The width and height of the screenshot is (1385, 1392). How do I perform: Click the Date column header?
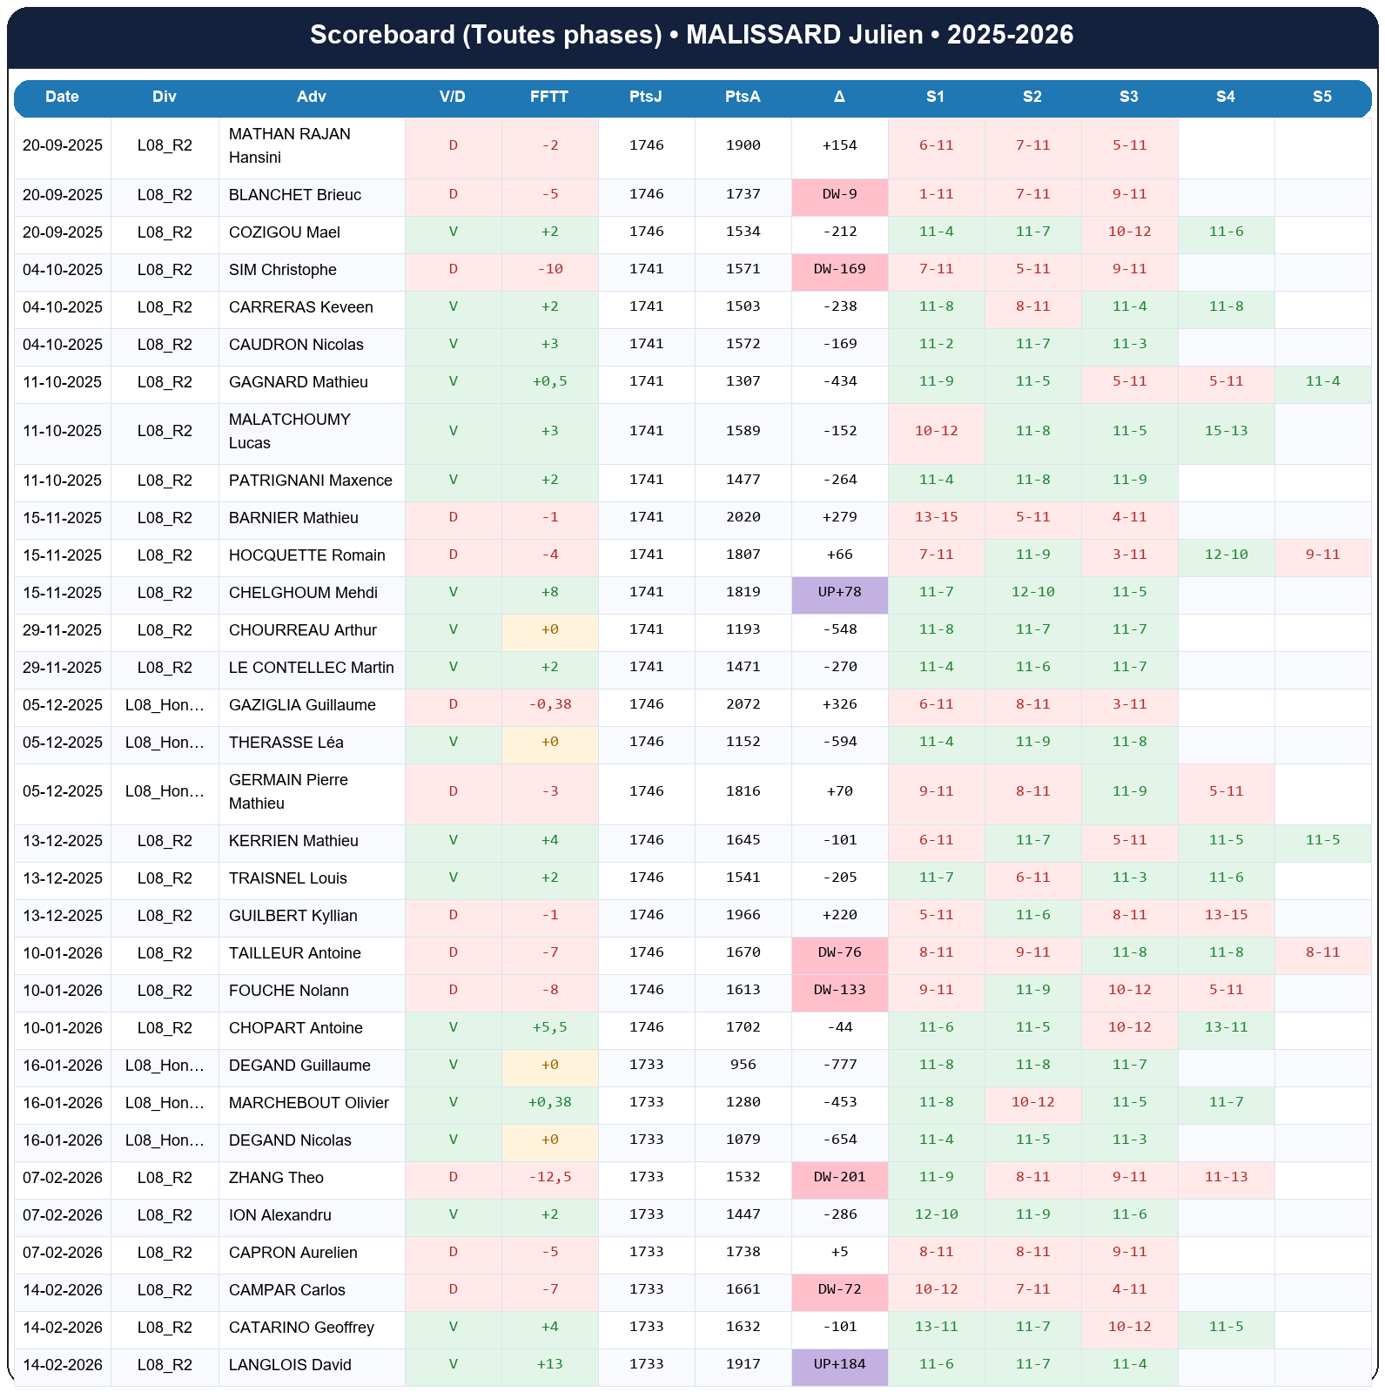(62, 97)
